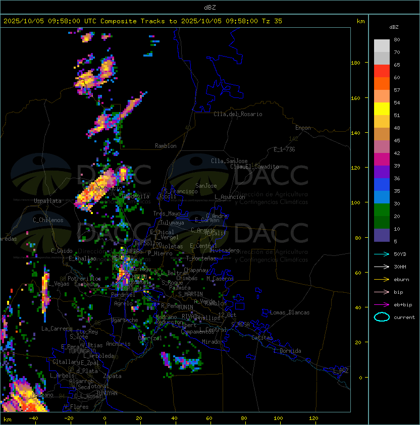420x425 pixels.
Task: Click the 'Uspallata' map label
Action: pos(48,201)
